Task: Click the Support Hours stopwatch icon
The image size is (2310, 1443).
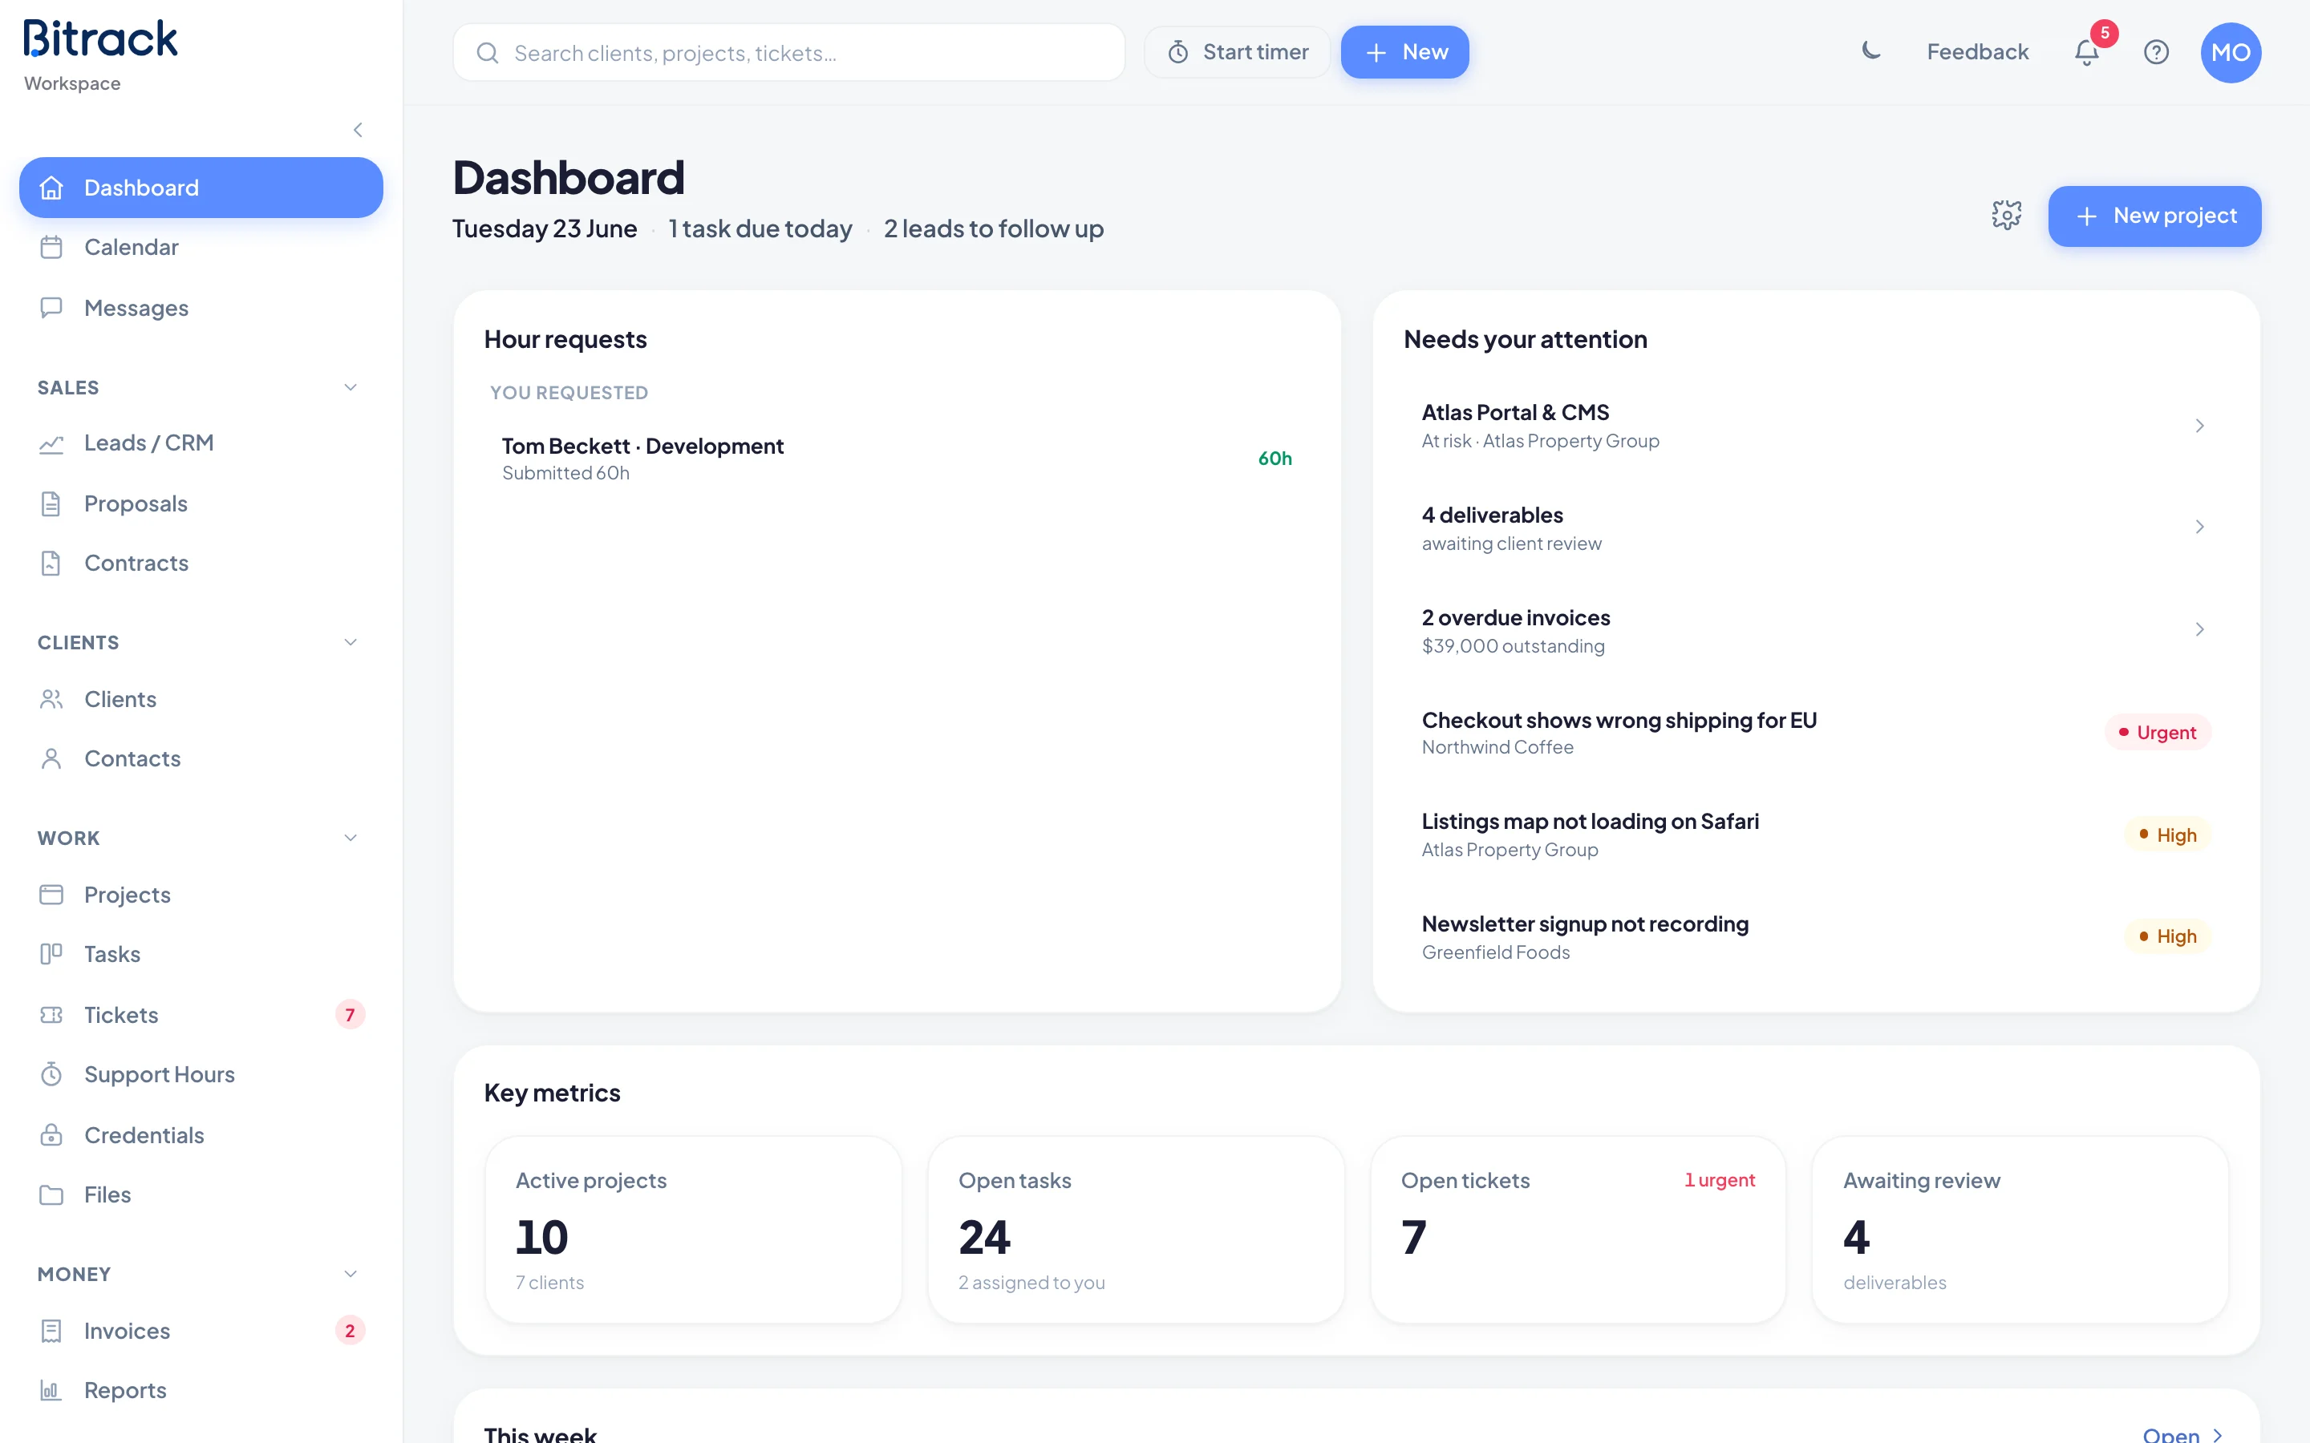Action: [x=51, y=1074]
